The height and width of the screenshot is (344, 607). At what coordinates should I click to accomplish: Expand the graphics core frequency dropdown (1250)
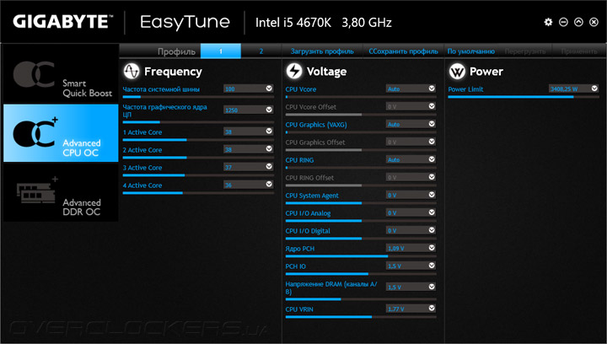tap(269, 110)
